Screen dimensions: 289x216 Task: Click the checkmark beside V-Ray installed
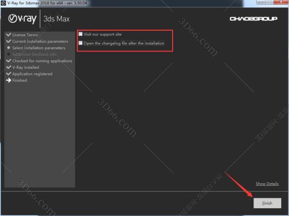[8, 67]
